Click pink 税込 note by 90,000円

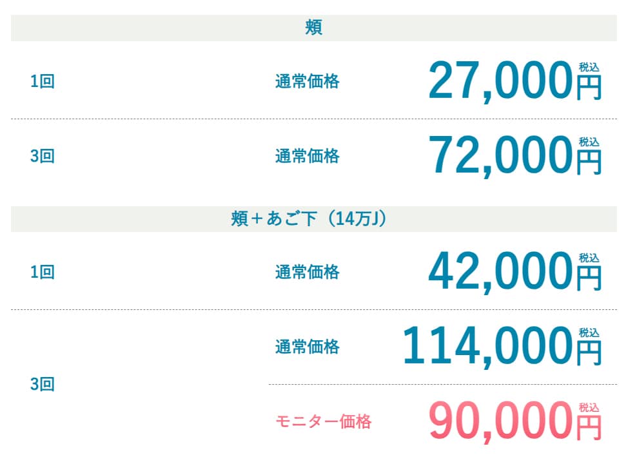point(589,407)
